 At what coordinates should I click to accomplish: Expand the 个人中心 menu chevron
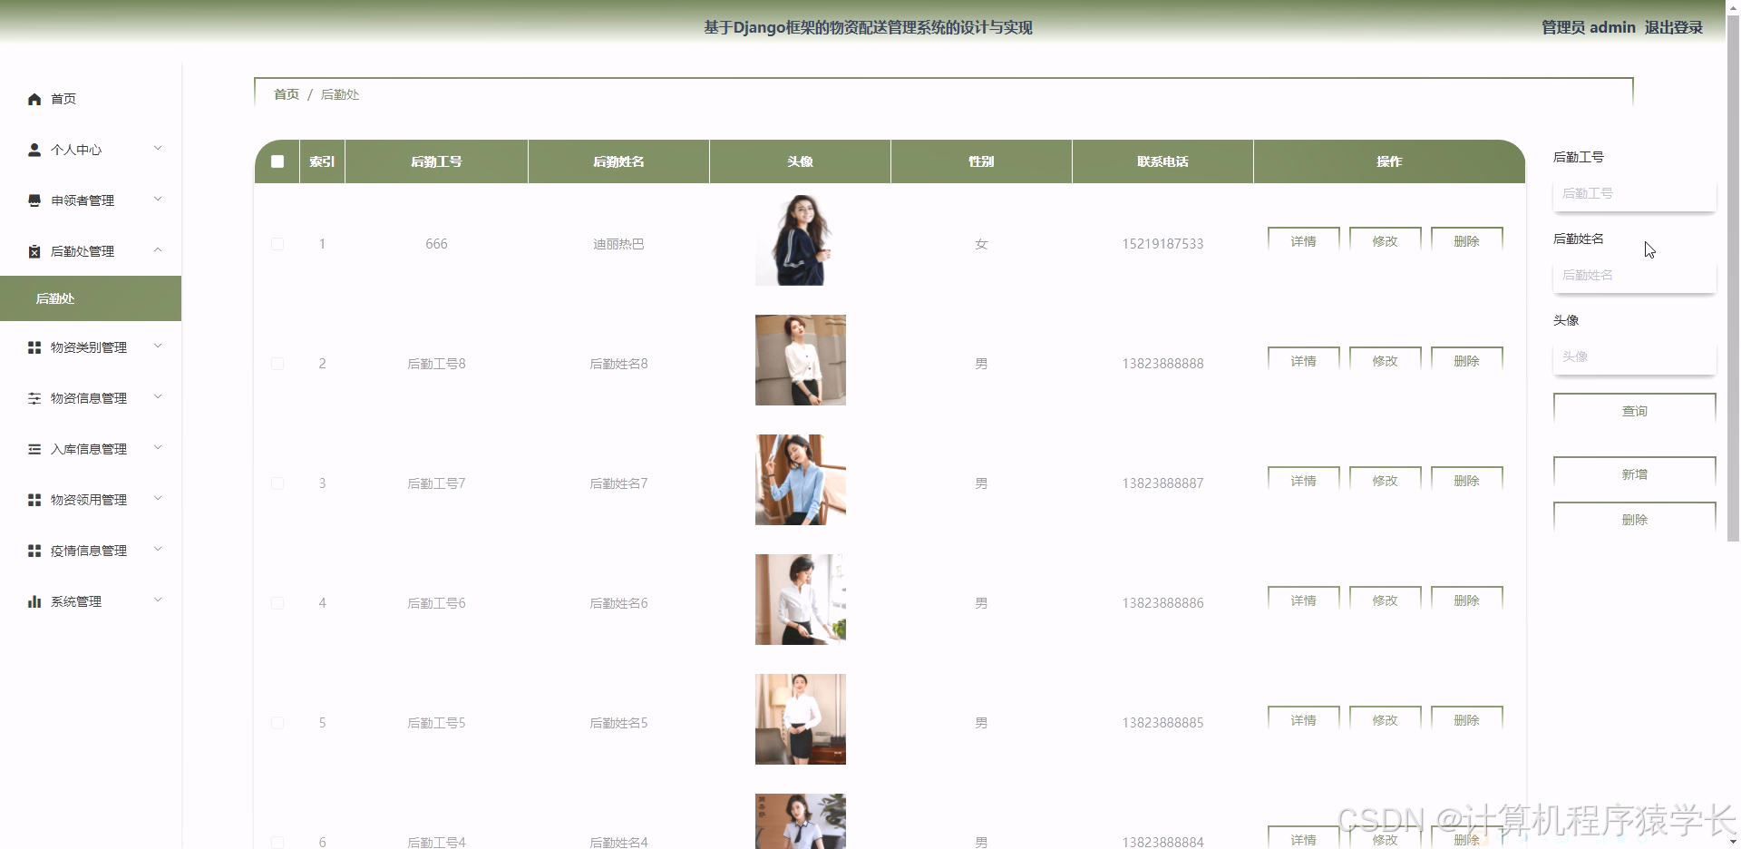tap(158, 149)
